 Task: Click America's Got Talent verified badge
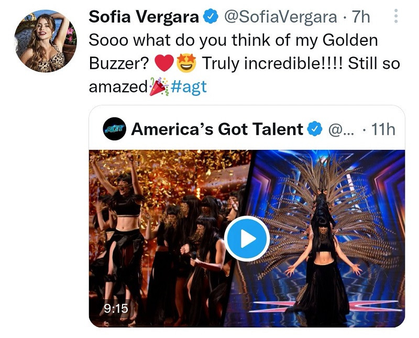click(315, 129)
